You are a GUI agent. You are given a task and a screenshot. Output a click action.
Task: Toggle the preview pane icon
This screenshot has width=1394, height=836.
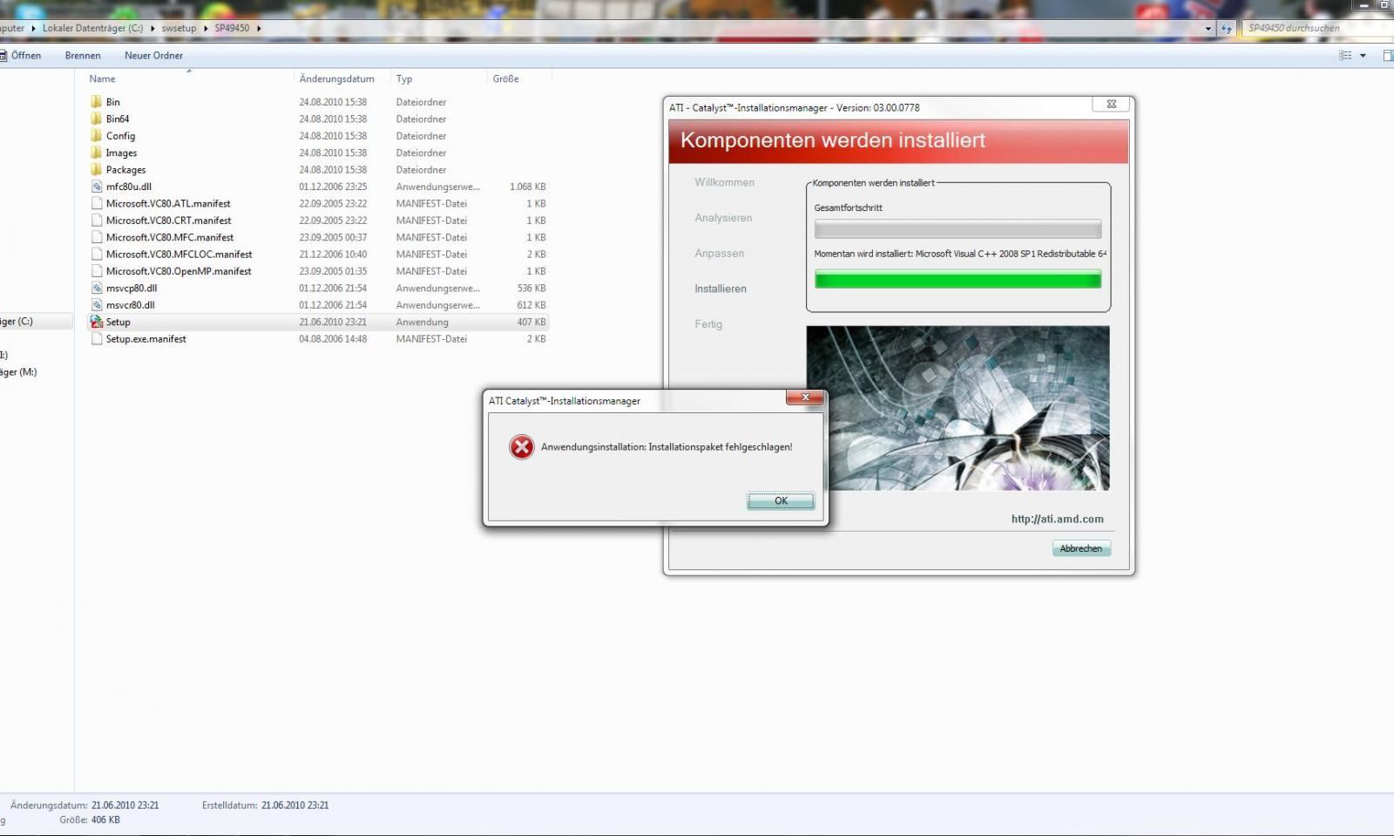coord(1388,55)
